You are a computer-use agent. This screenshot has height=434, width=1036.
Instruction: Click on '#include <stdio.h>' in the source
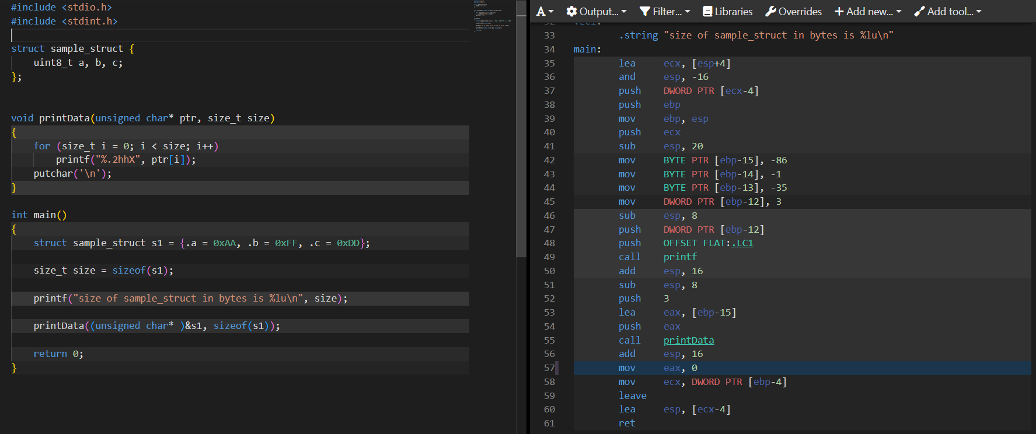(61, 8)
